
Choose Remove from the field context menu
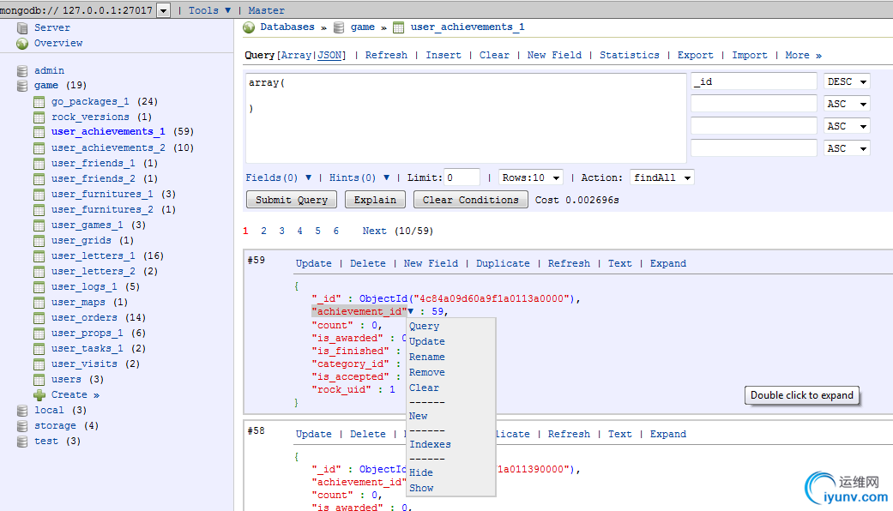point(427,372)
